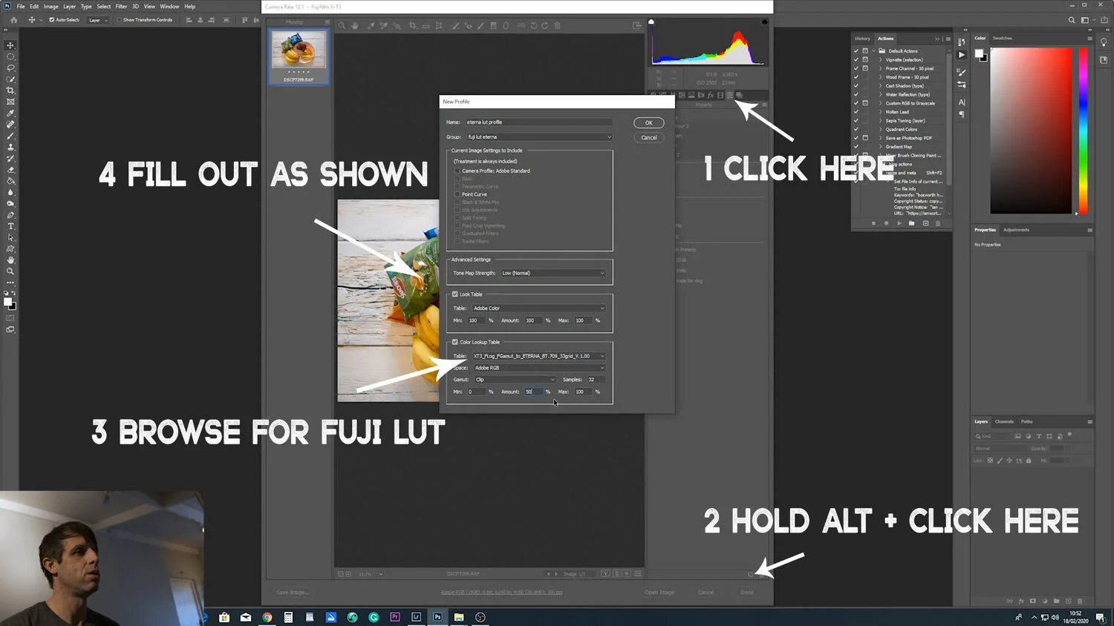Viewport: 1114px width, 626px height.
Task: Open the Filter menu
Action: click(121, 6)
